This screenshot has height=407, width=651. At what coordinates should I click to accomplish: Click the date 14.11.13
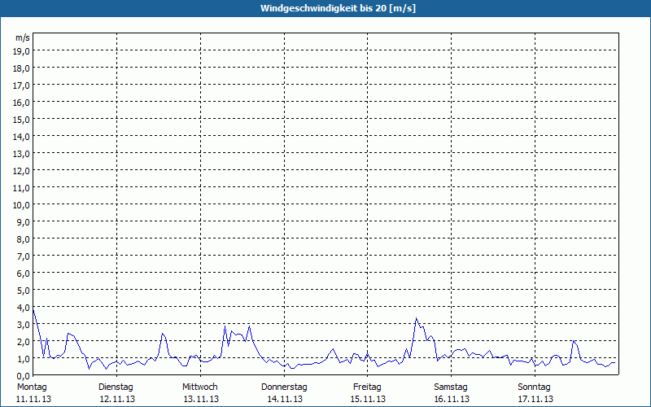pos(285,399)
